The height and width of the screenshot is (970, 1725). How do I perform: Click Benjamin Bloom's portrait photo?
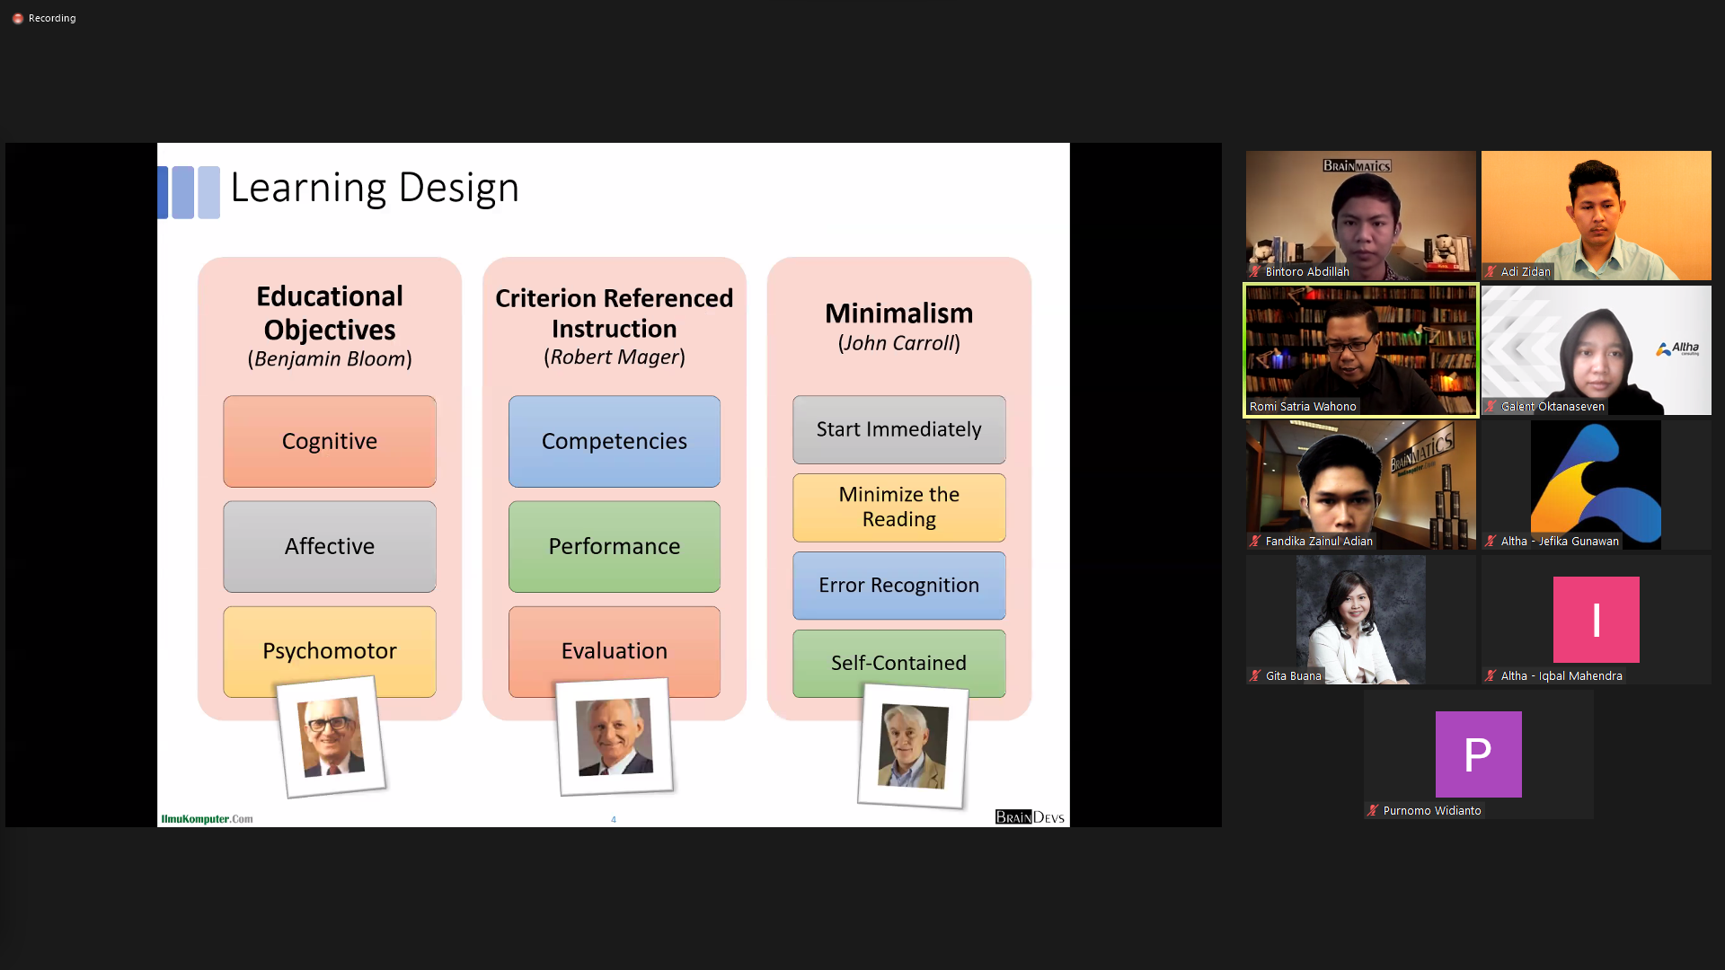point(332,737)
